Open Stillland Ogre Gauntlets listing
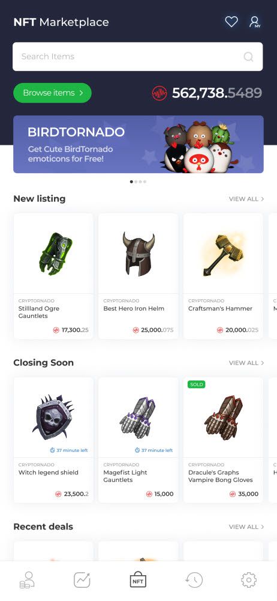This screenshot has height=601, width=277. [53, 276]
